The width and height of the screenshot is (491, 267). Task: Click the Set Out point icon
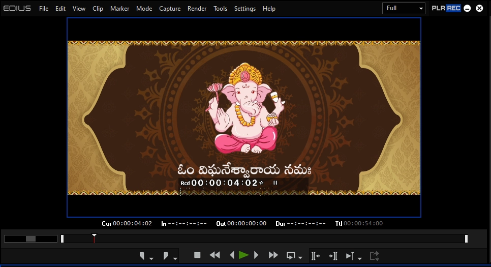click(166, 256)
